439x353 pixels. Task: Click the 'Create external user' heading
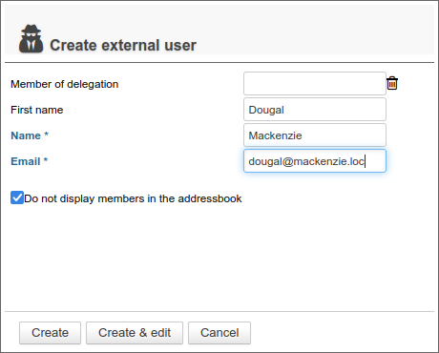pos(123,45)
